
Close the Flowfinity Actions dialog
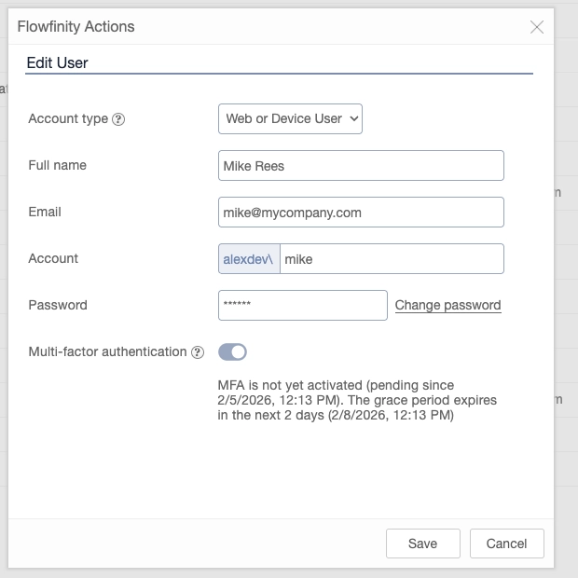pos(537,27)
